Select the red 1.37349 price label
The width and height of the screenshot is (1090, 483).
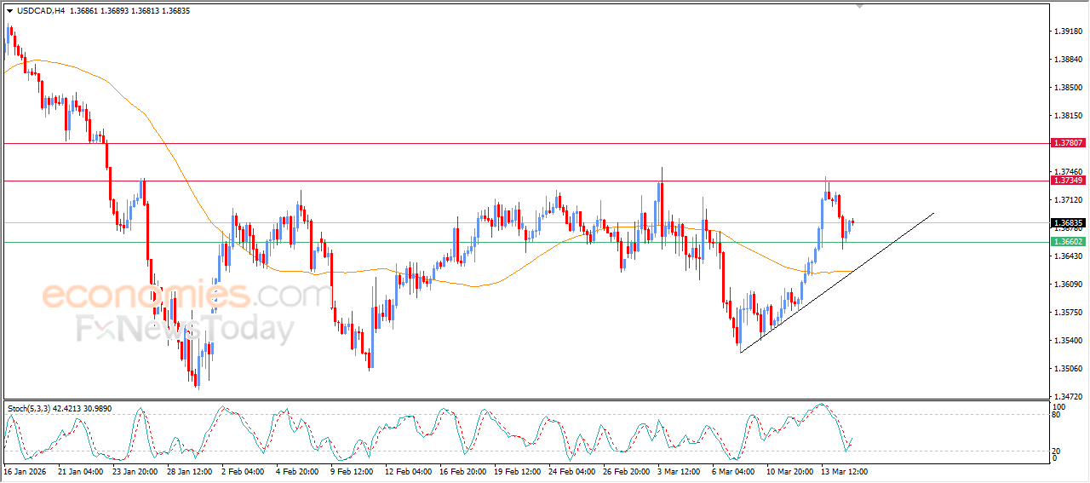click(x=1067, y=181)
